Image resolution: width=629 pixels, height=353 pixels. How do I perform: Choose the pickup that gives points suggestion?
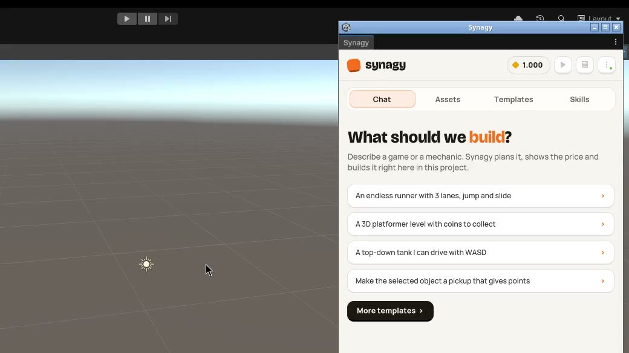coord(481,281)
